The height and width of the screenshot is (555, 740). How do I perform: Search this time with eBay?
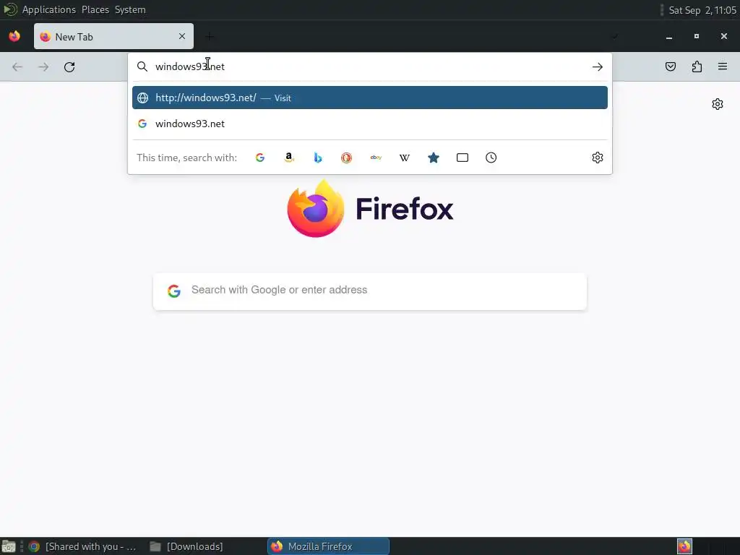[x=376, y=158]
